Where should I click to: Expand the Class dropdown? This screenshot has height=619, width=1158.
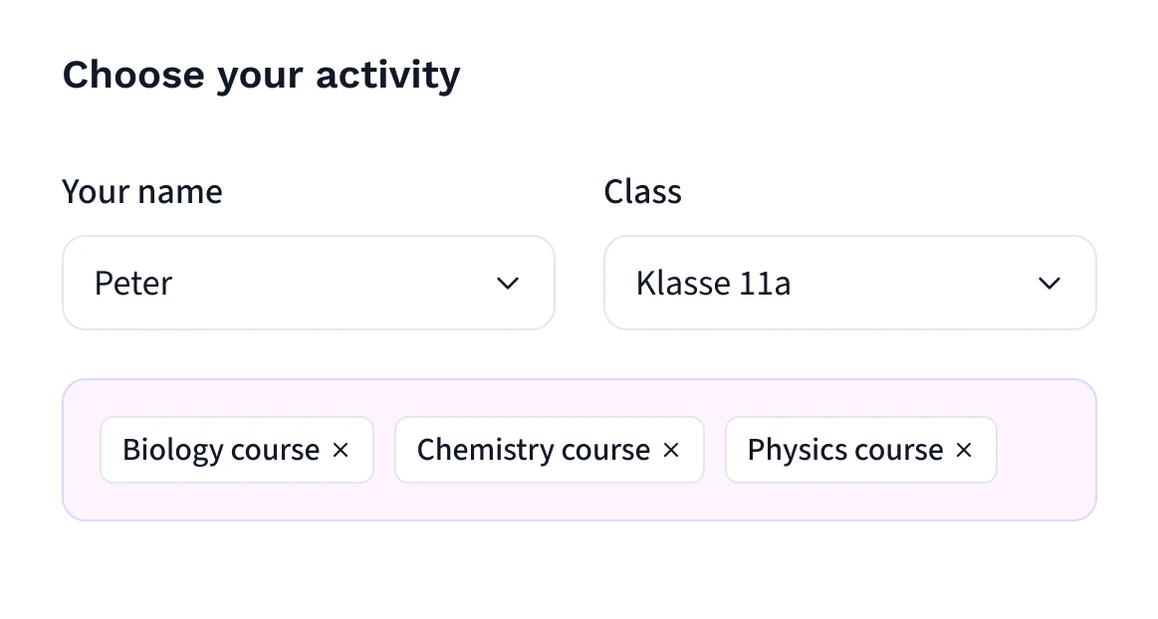coord(849,284)
